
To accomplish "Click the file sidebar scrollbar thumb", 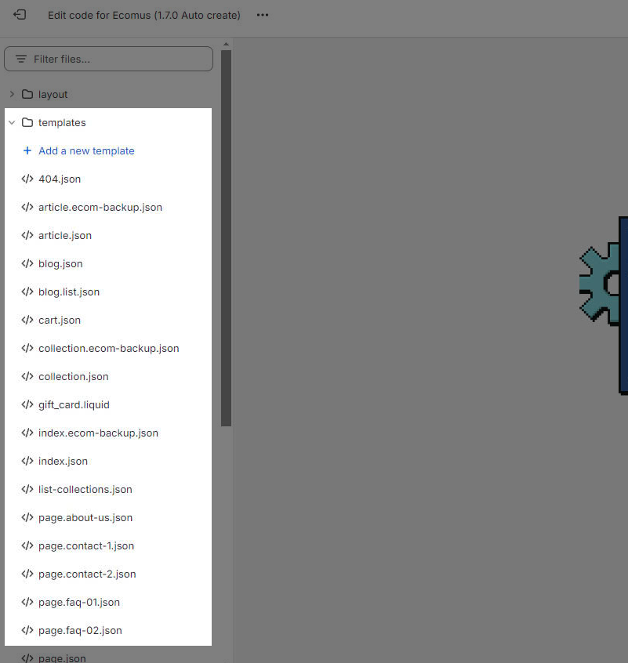I will tap(227, 238).
